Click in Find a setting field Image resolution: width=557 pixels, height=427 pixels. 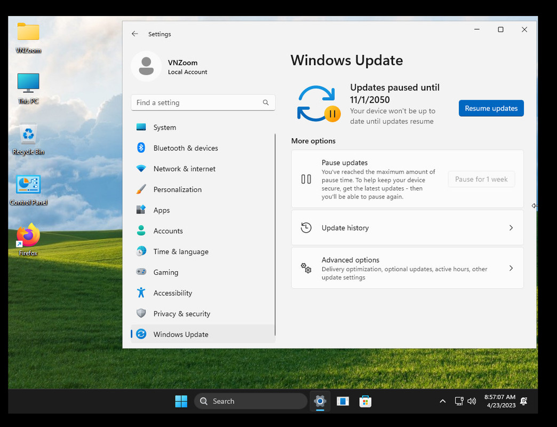[x=203, y=102]
